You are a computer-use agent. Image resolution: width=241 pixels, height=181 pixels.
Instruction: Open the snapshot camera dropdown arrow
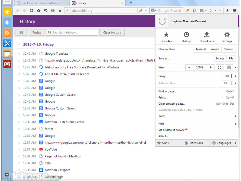(x=206, y=11)
